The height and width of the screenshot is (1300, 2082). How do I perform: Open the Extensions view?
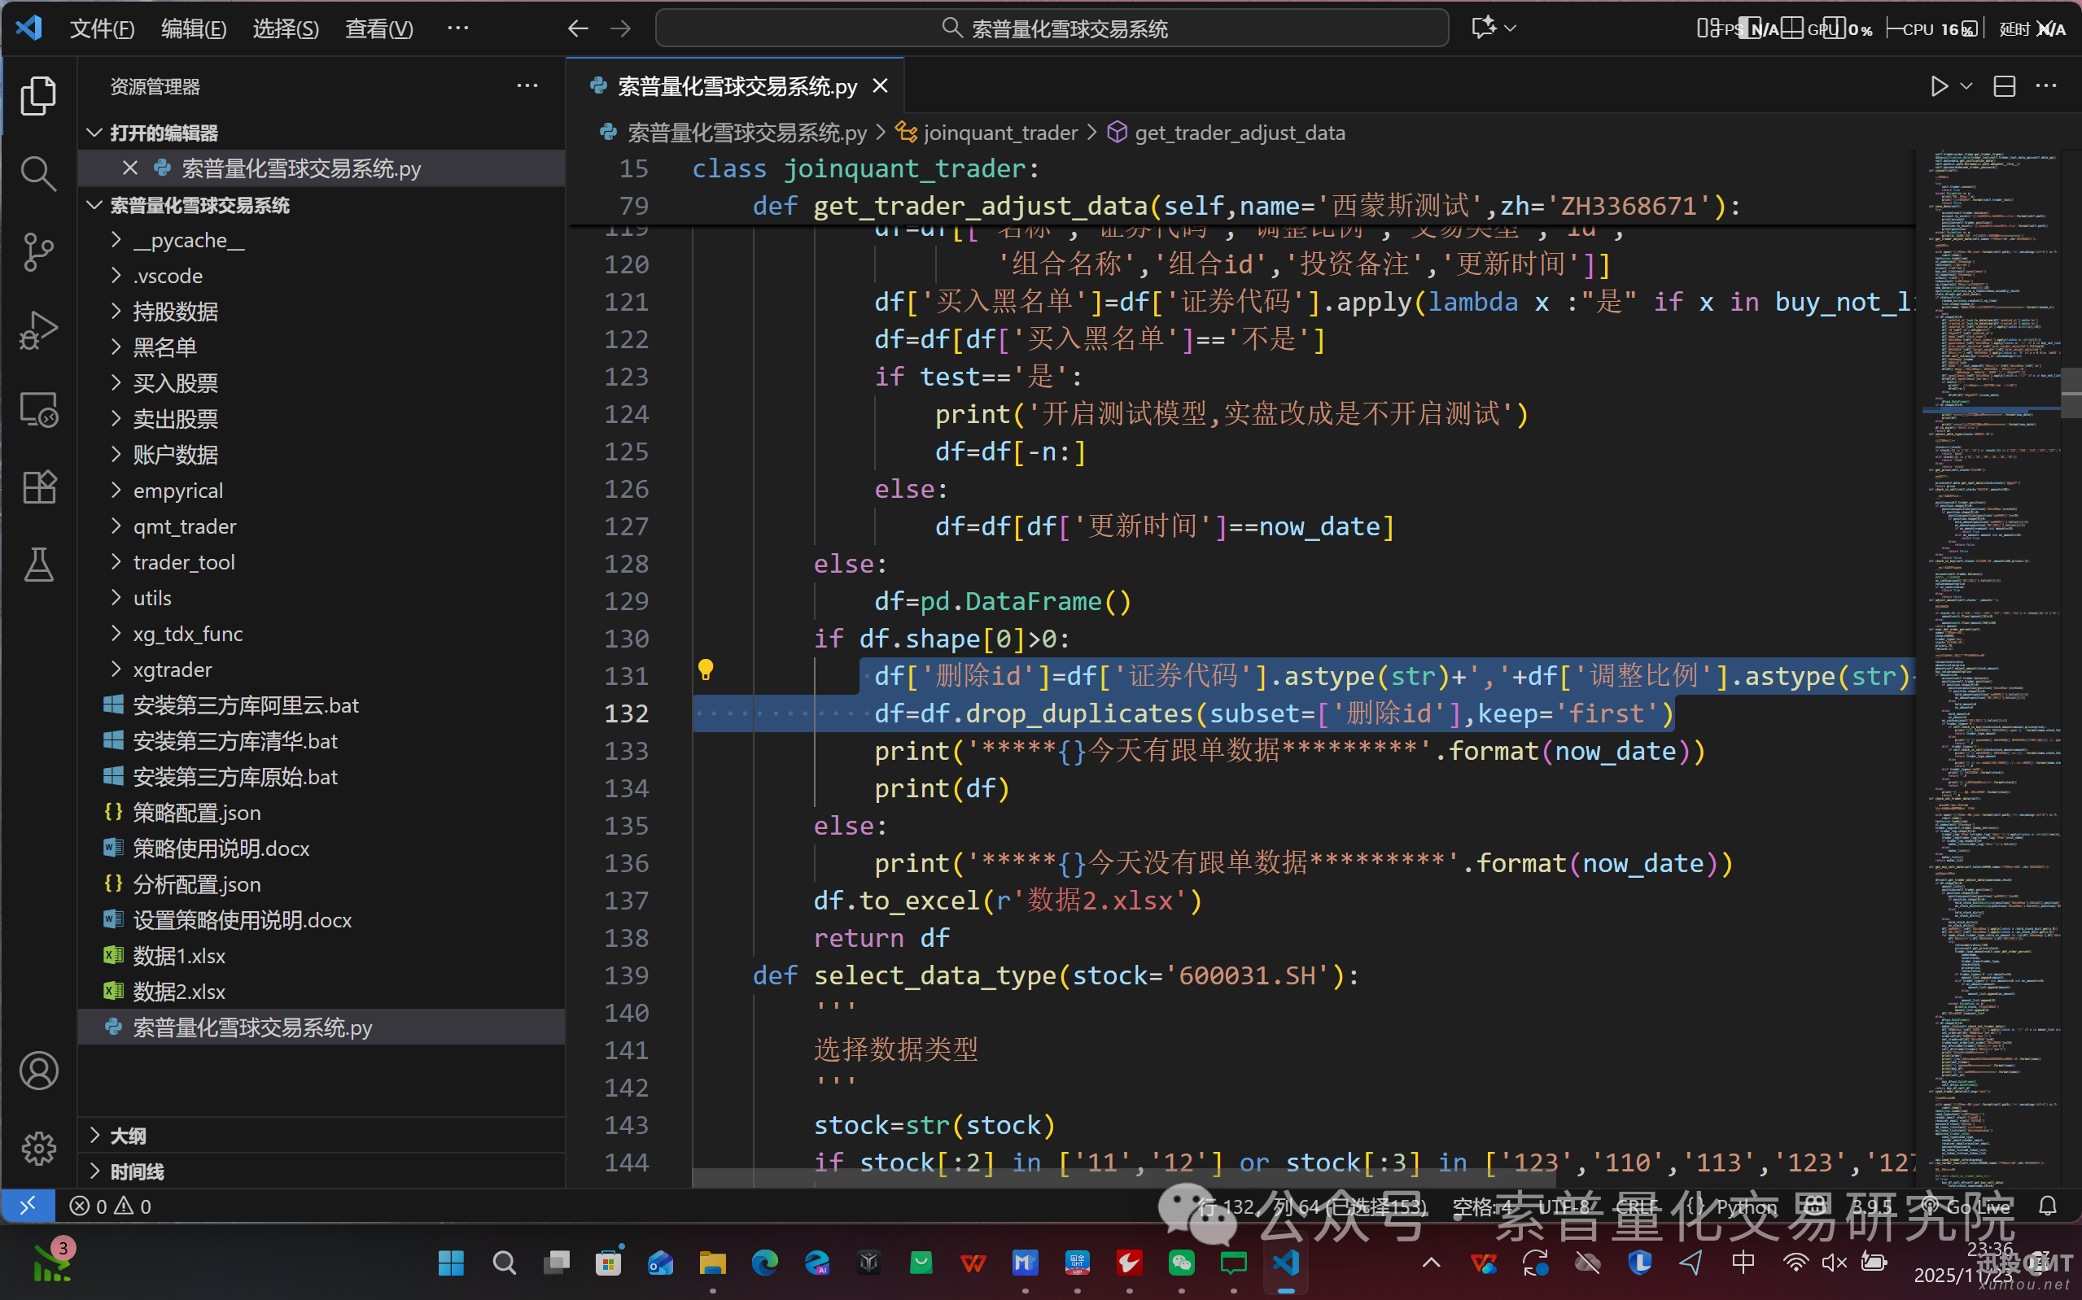click(37, 487)
